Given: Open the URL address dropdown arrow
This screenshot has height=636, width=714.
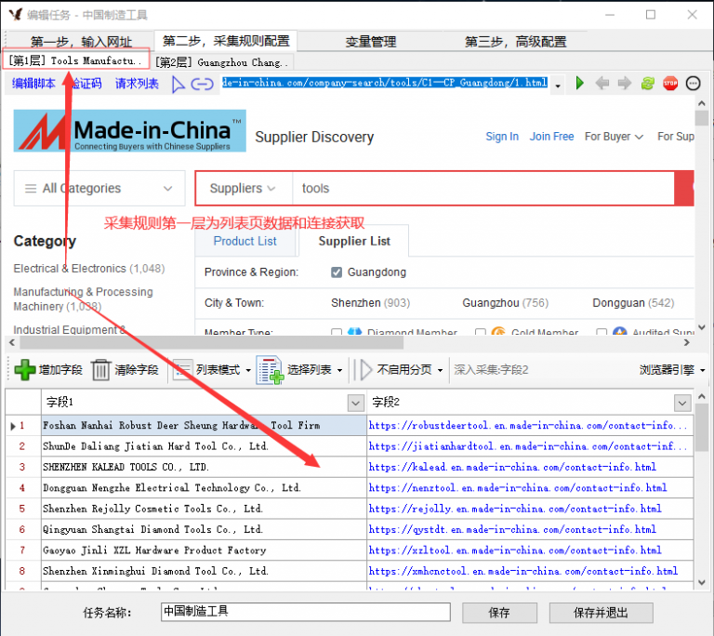Looking at the screenshot, I should [x=558, y=86].
